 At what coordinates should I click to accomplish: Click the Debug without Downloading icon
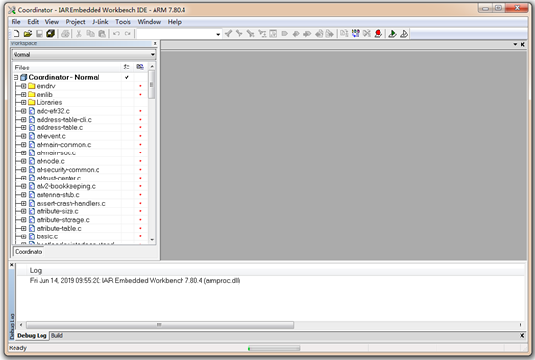coord(404,34)
